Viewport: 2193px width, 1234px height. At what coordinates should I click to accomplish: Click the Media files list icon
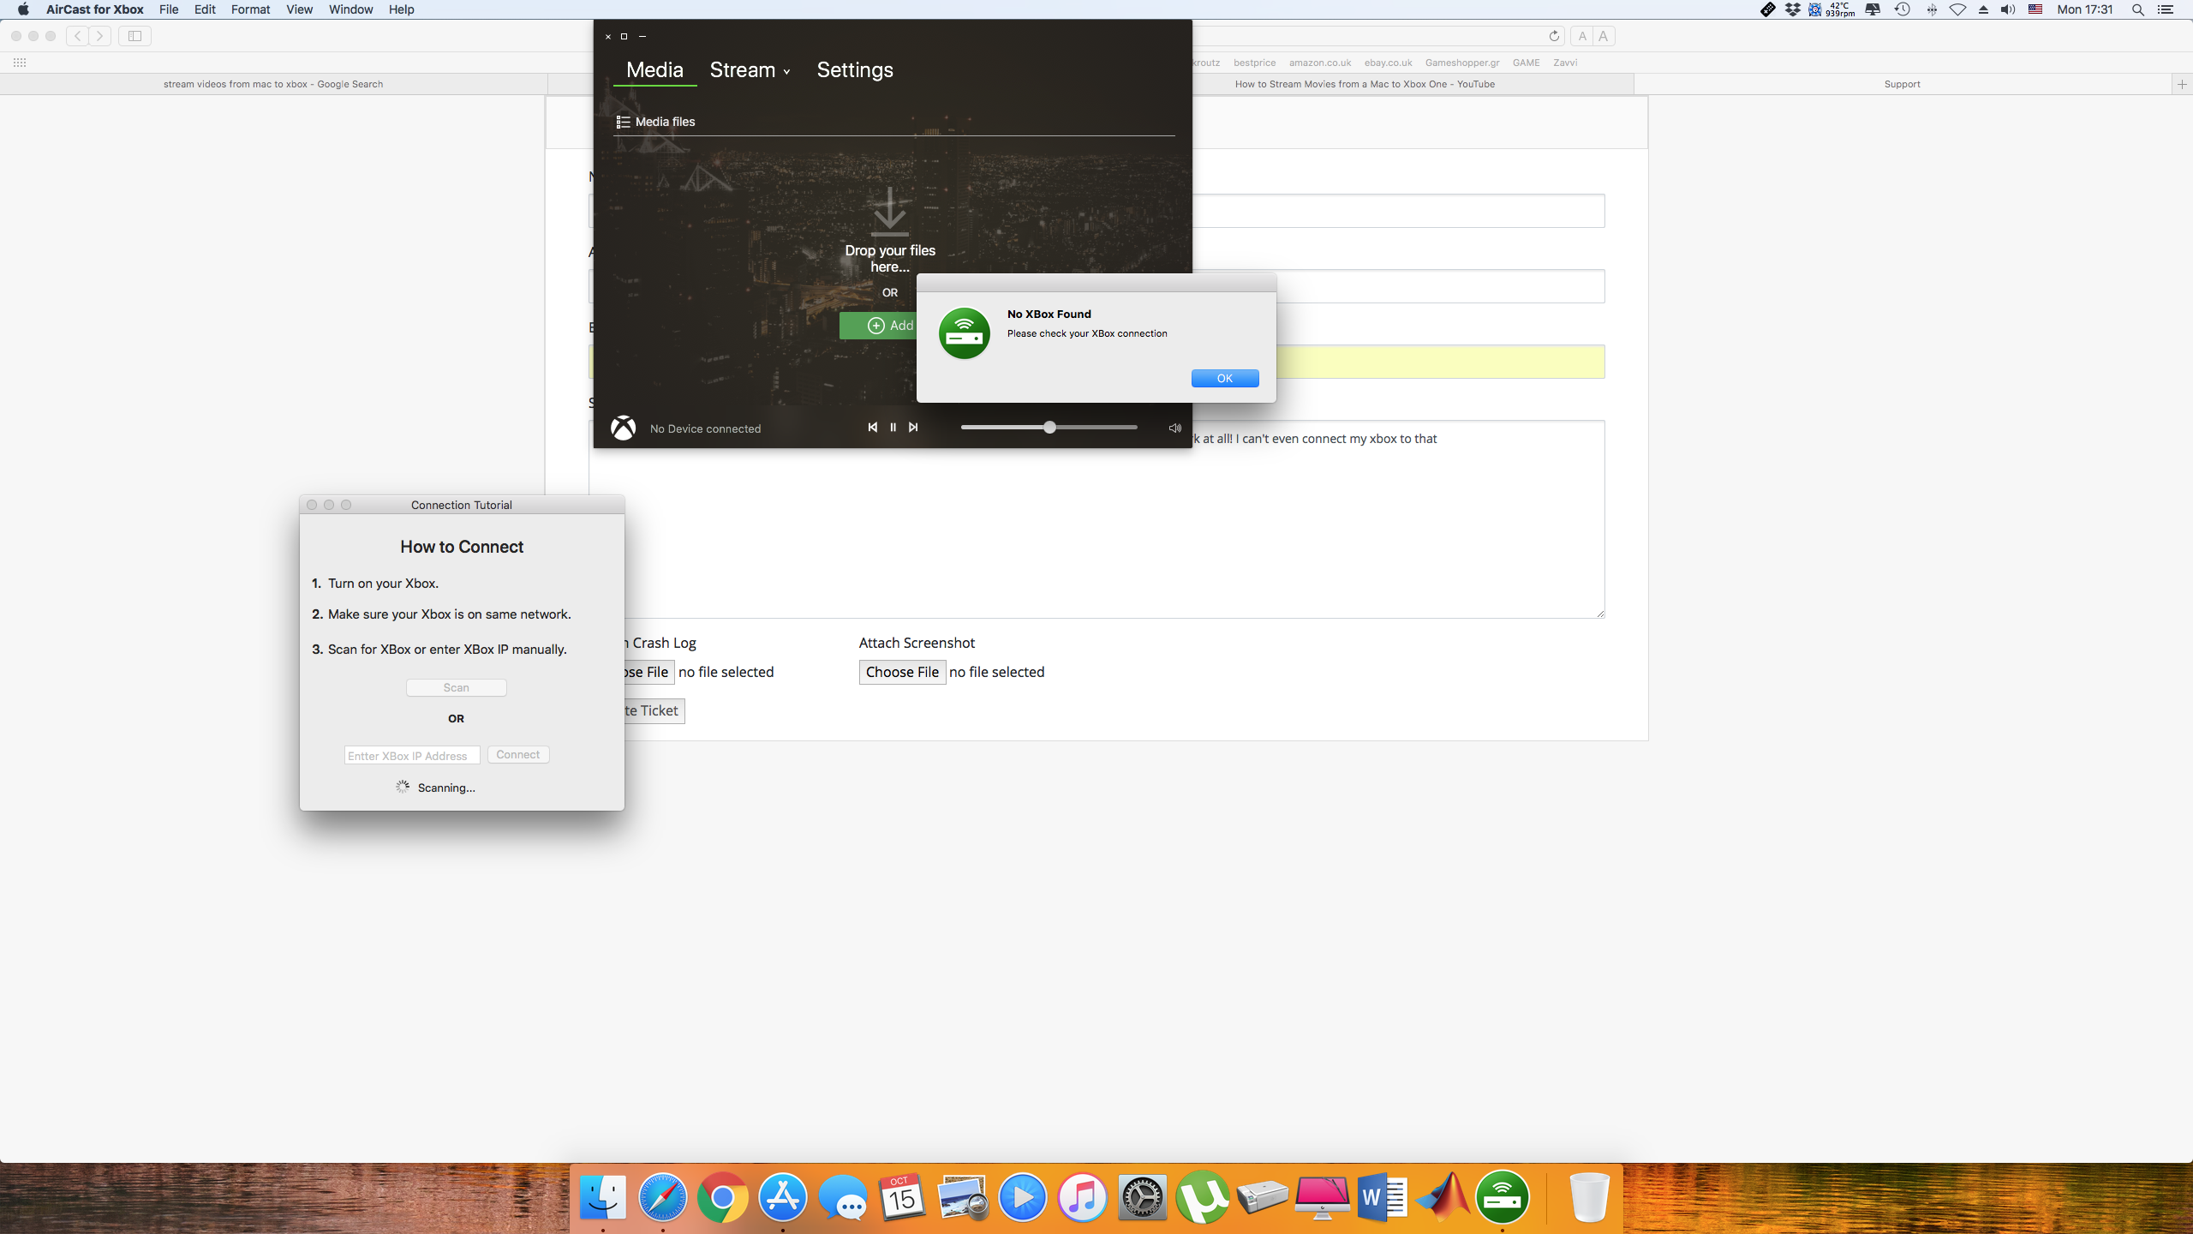point(623,122)
